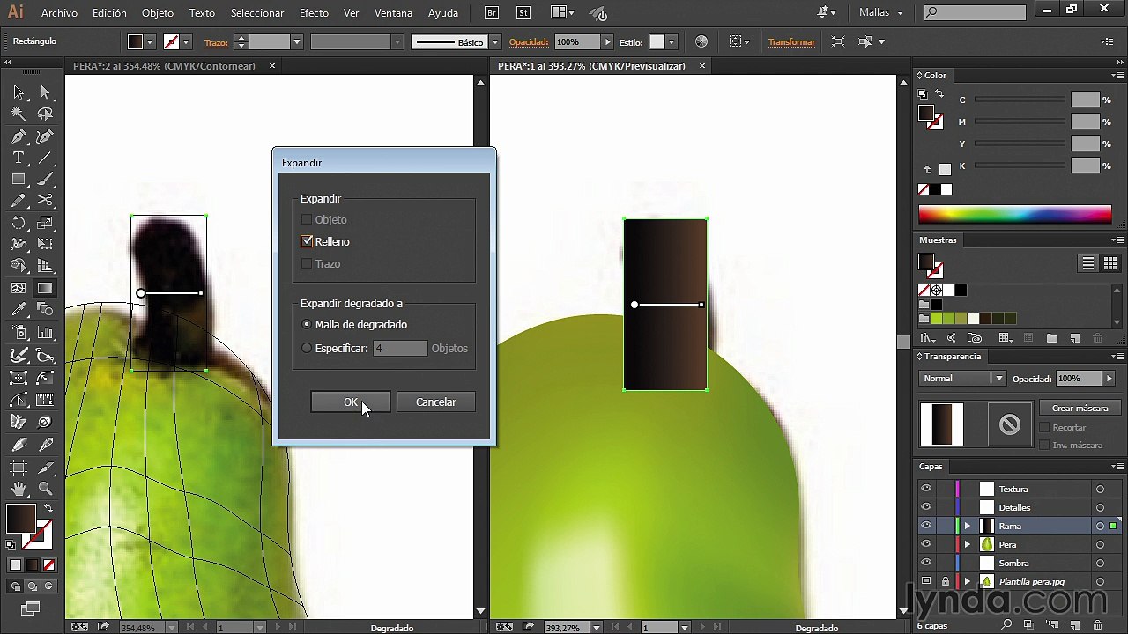The image size is (1128, 634).
Task: Select the Scale tool
Action: tap(45, 223)
